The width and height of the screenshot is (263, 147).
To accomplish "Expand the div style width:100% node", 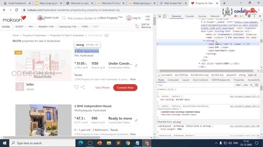I will pyautogui.click(x=199, y=64).
